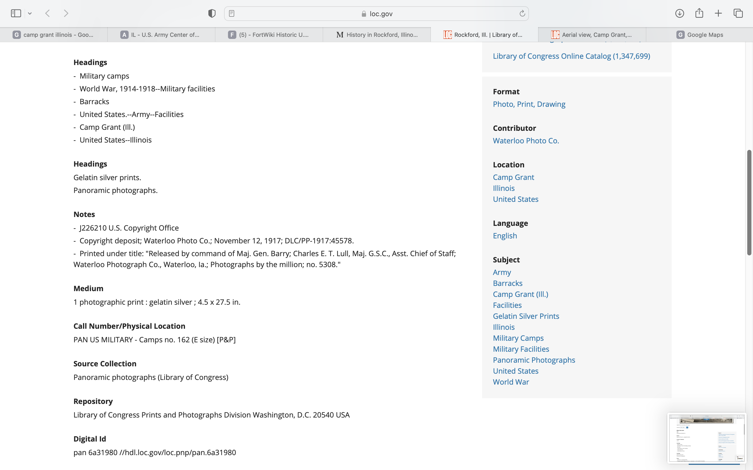The image size is (753, 470).
Task: Click the privacy shield icon
Action: coord(212,13)
